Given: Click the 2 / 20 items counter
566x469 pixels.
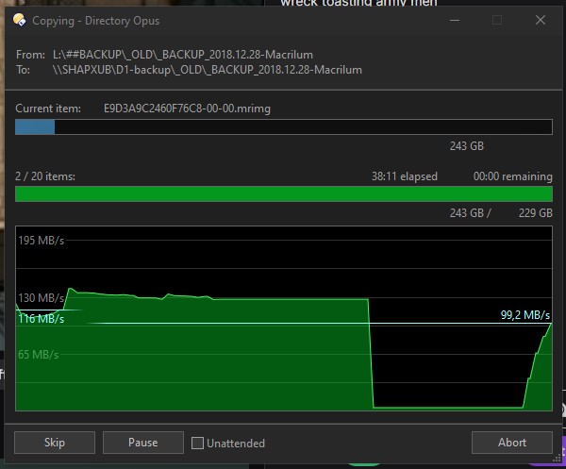Looking at the screenshot, I should point(45,176).
